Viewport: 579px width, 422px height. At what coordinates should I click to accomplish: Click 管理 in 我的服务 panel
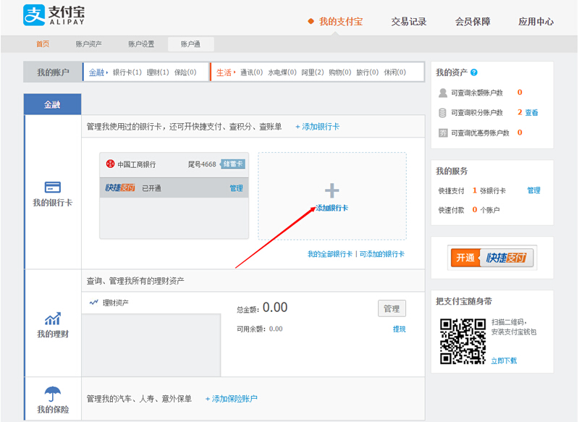[533, 190]
